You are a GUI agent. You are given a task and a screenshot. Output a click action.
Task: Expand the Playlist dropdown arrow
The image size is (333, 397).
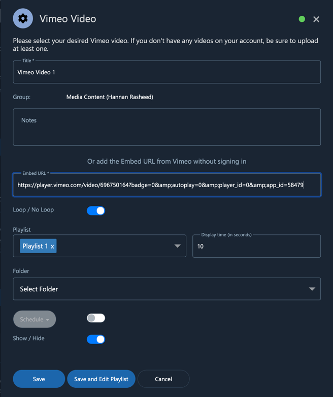pos(177,246)
